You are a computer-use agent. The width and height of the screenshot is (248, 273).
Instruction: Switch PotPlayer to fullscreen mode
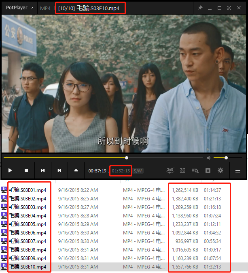tap(229, 8)
